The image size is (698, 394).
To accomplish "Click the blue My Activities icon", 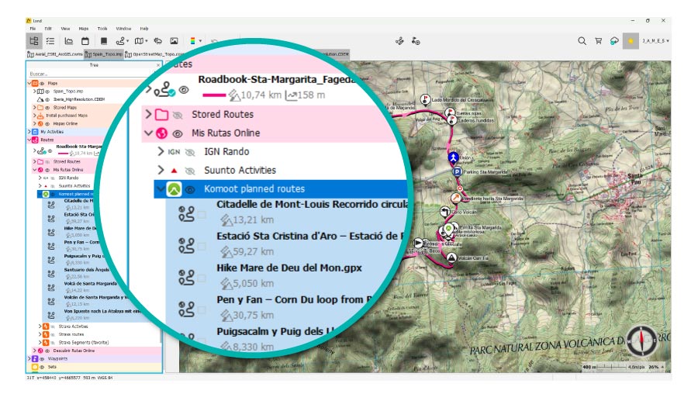I will point(35,132).
